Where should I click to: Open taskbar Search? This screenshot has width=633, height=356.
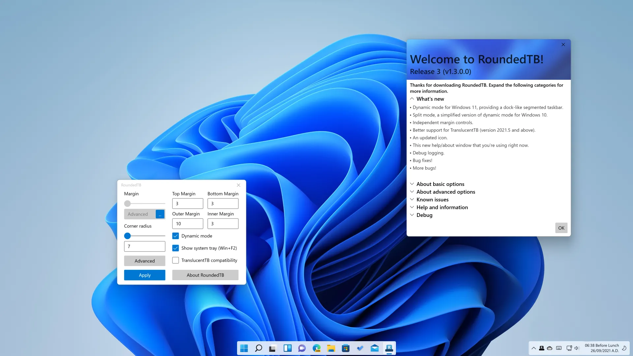click(258, 348)
